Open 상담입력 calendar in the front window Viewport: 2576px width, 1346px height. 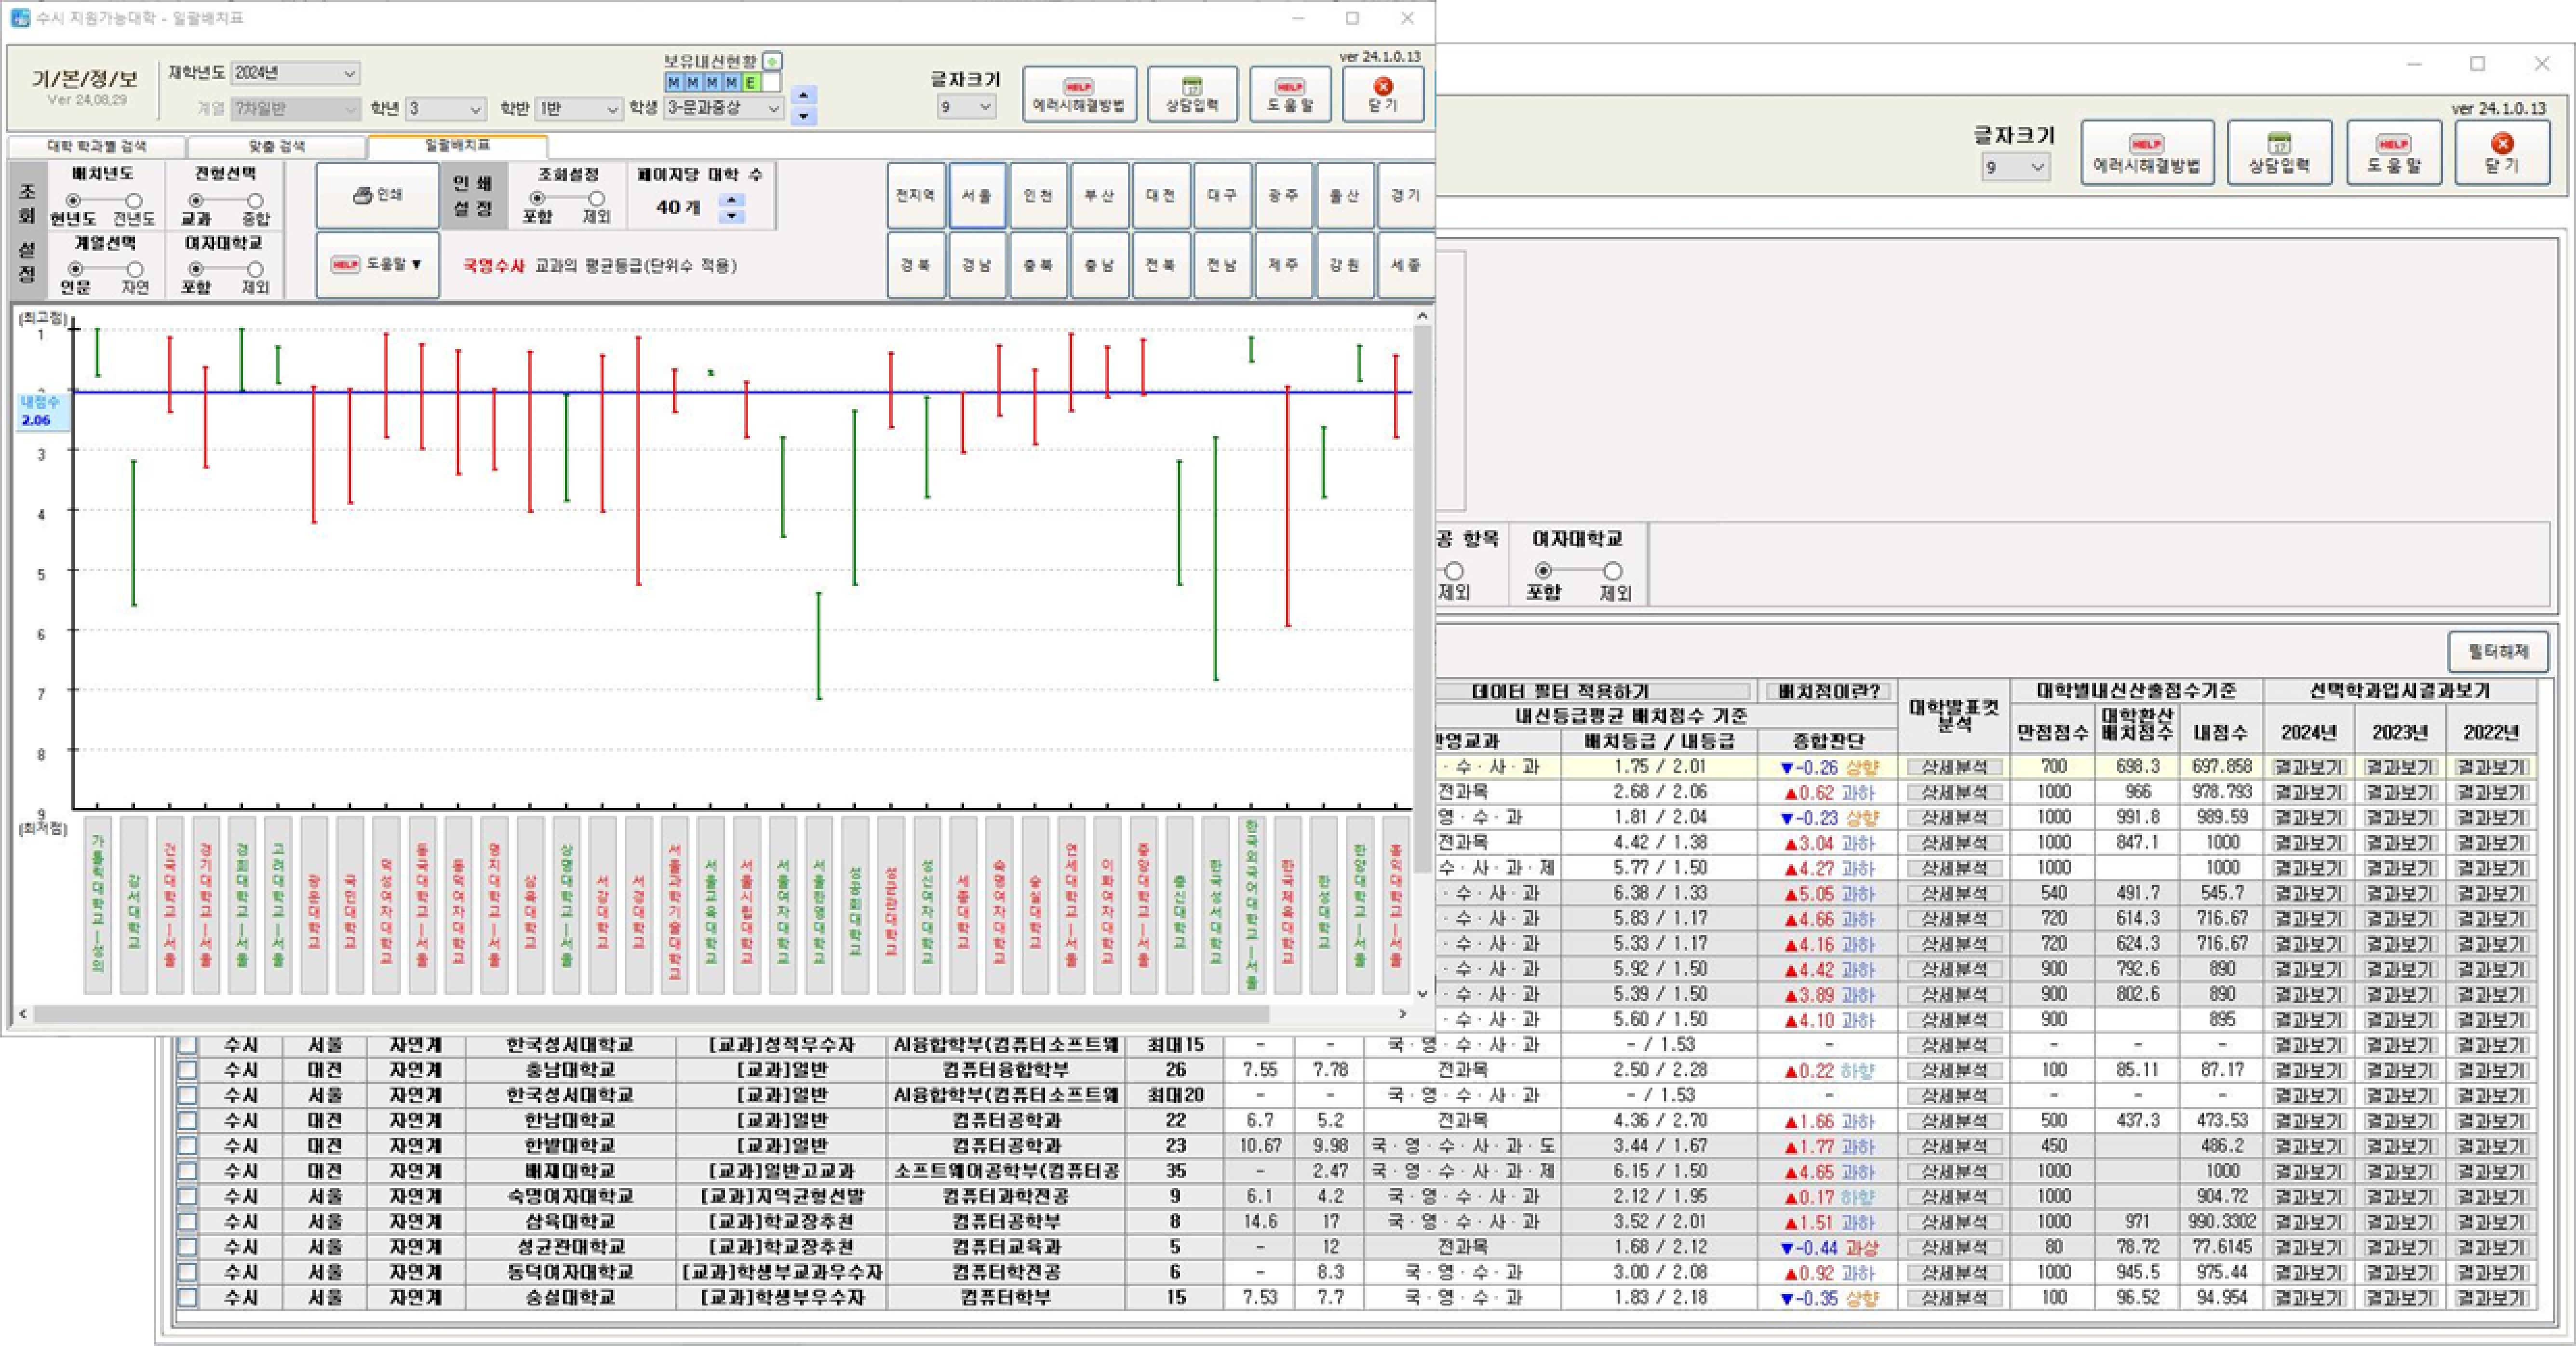click(1192, 95)
